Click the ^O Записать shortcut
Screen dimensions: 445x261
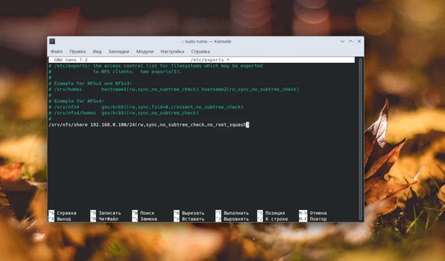click(x=106, y=213)
